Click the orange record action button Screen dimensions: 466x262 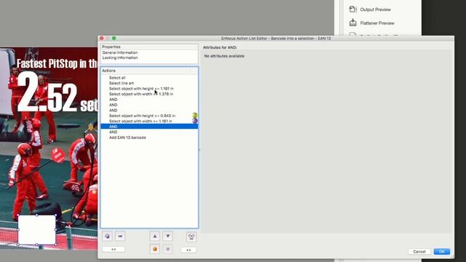pyautogui.click(x=154, y=249)
